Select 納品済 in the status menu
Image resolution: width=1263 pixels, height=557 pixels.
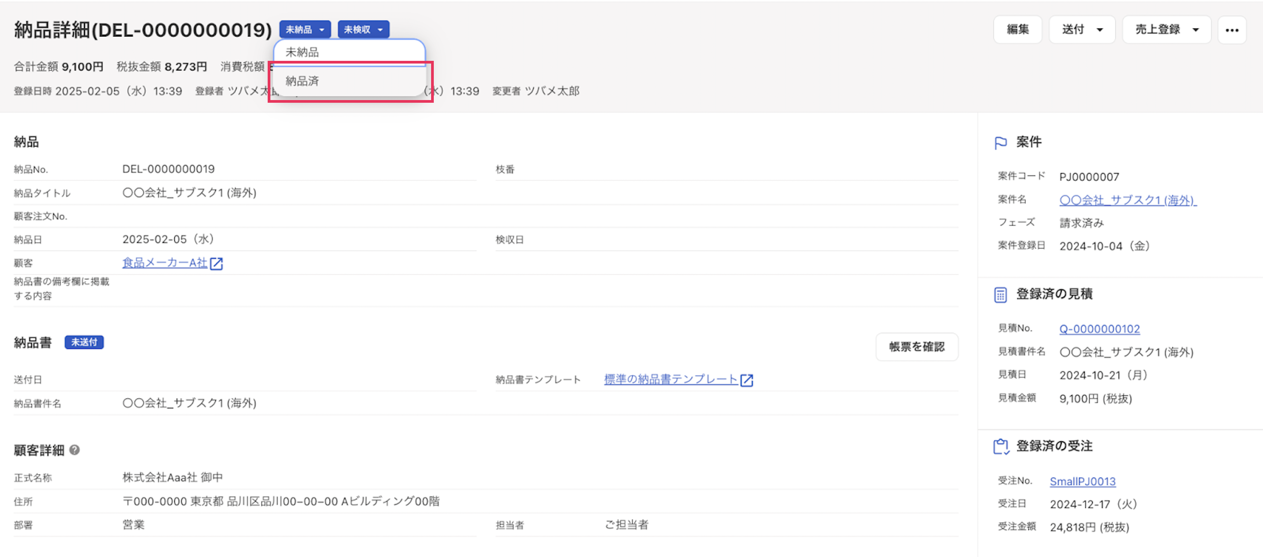349,81
